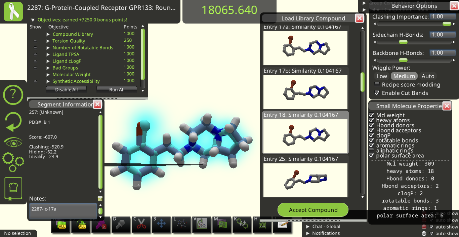Open the gears settings menu
The height and width of the screenshot is (237, 459).
pos(13,162)
